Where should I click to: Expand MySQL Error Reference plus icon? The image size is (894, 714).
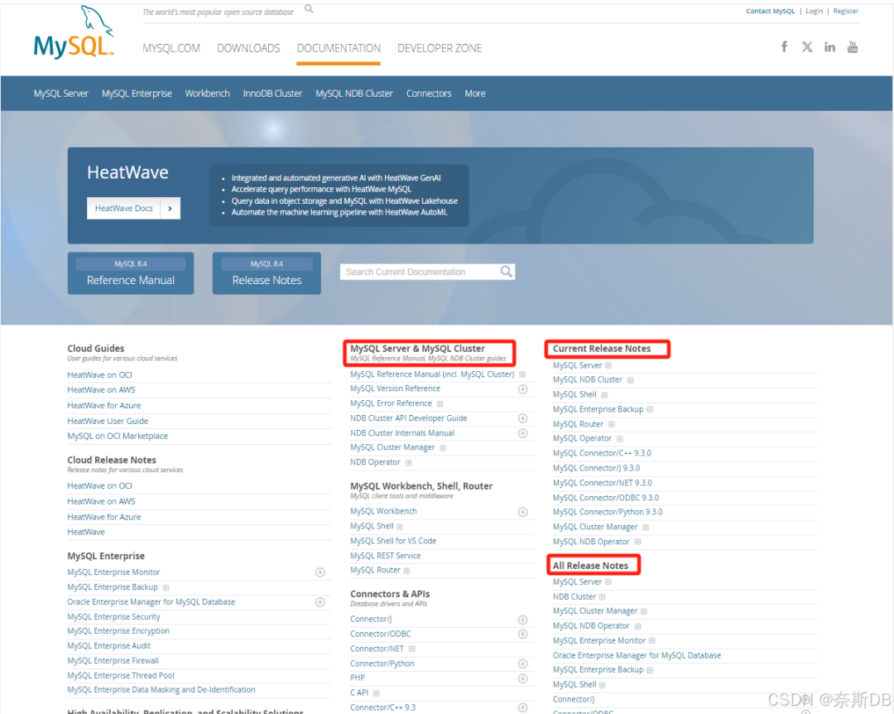click(x=440, y=404)
